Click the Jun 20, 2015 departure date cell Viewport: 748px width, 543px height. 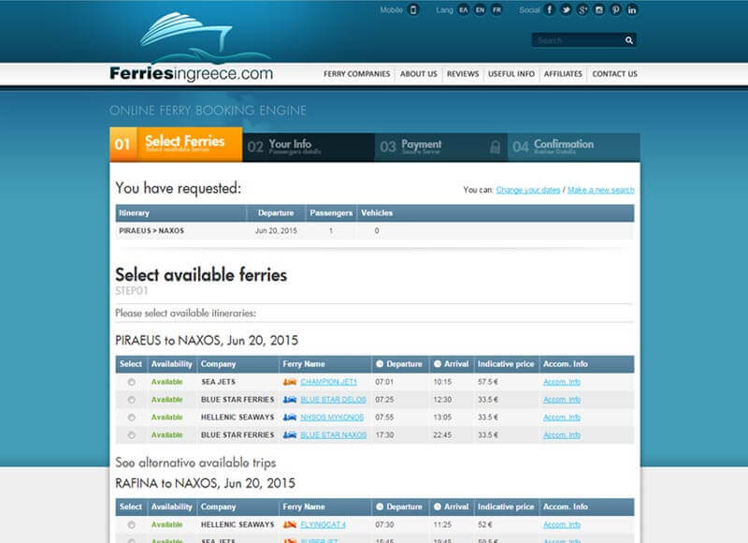(276, 230)
